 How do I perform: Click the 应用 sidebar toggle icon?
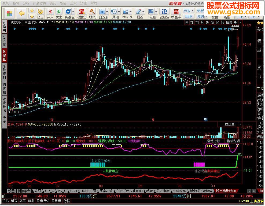(4, 27)
